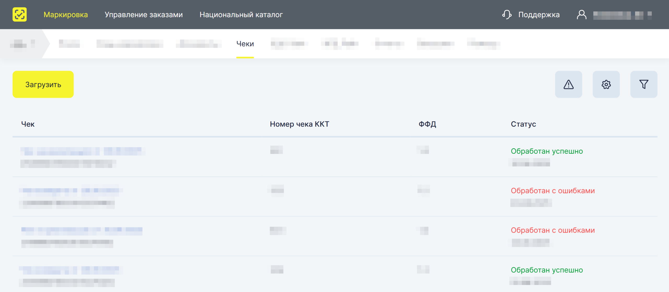This screenshot has height=292, width=669.
Task: Click the yellow checkmark logo icon
Action: coord(20,14)
